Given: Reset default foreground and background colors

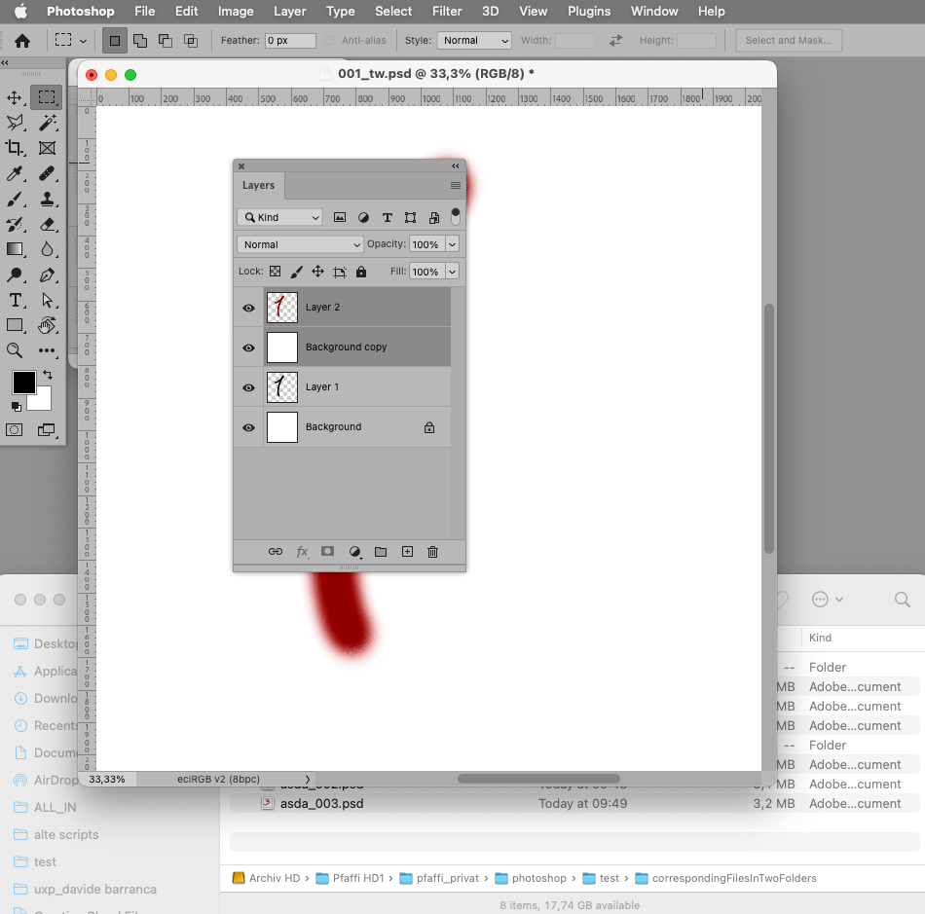Looking at the screenshot, I should coord(16,406).
